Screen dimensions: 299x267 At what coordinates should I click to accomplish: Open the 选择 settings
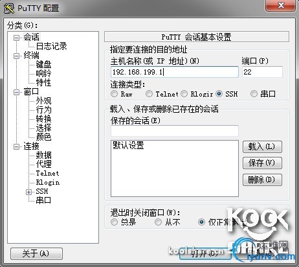[43, 128]
